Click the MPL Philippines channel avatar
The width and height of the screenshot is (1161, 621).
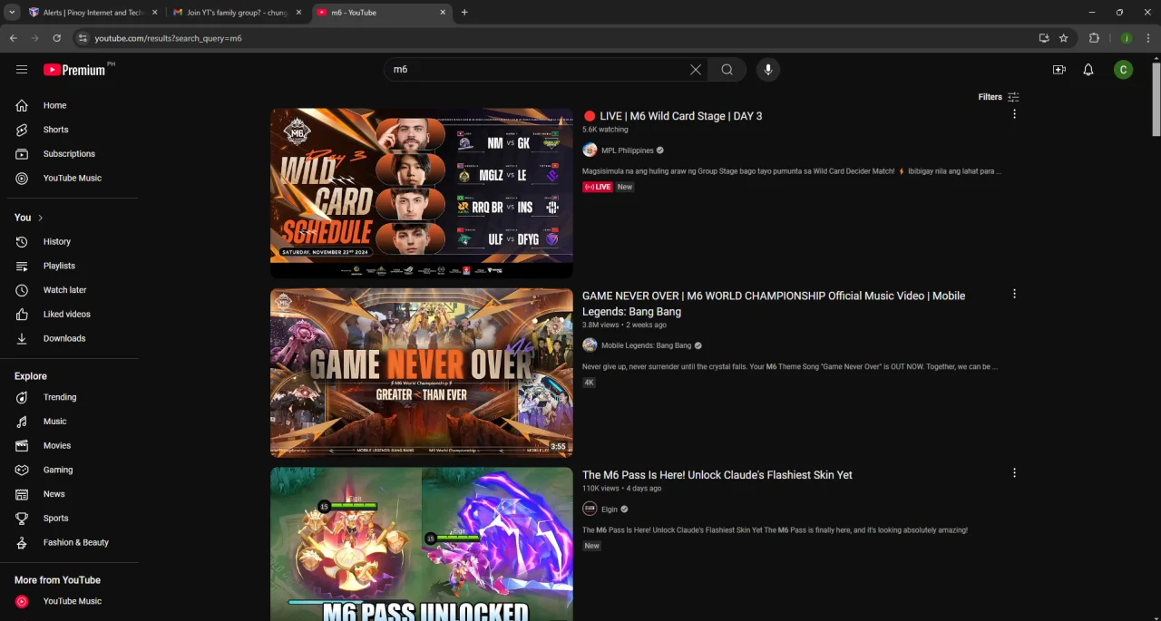point(590,150)
